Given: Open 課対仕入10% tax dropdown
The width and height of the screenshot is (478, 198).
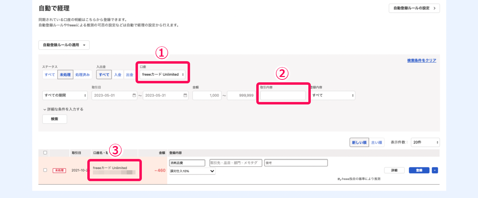Looking at the screenshot, I should pos(192,171).
